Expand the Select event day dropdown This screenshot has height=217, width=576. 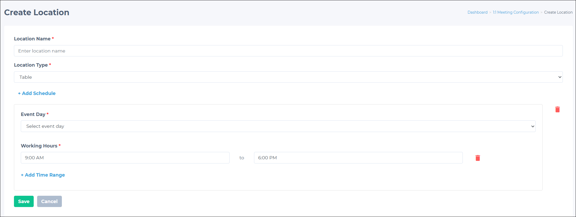pyautogui.click(x=278, y=126)
